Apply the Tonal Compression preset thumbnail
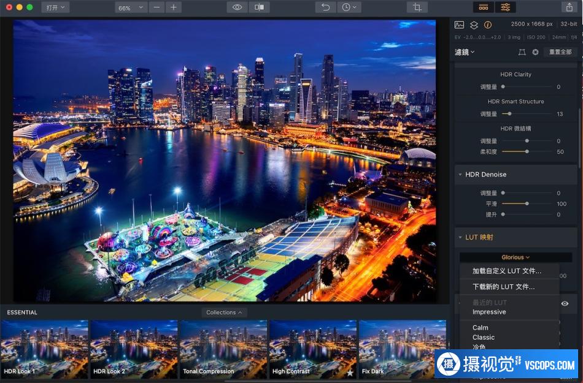583x383 pixels. (223, 349)
